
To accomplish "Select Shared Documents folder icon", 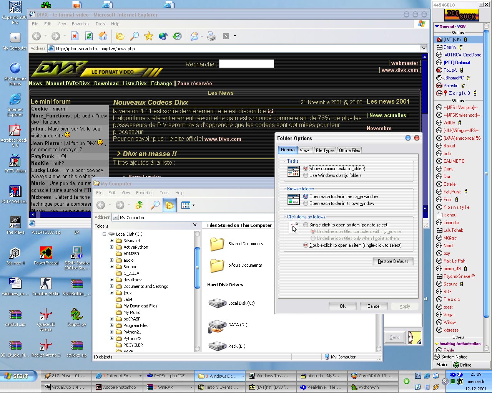I will tap(217, 244).
